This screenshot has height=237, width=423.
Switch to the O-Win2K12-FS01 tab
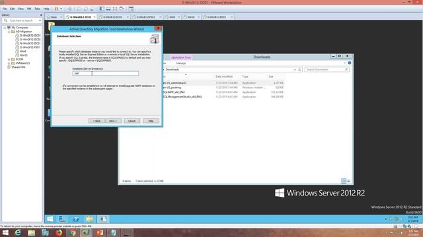145,17
